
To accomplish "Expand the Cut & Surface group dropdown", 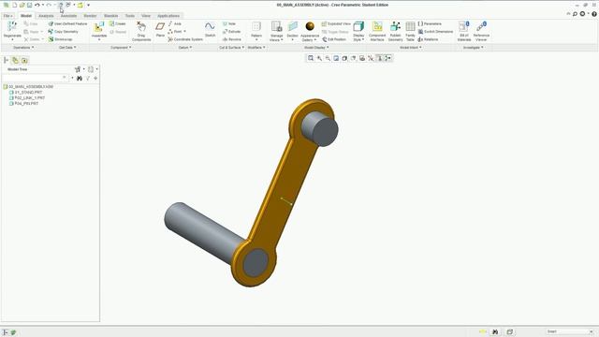I will 231,48.
